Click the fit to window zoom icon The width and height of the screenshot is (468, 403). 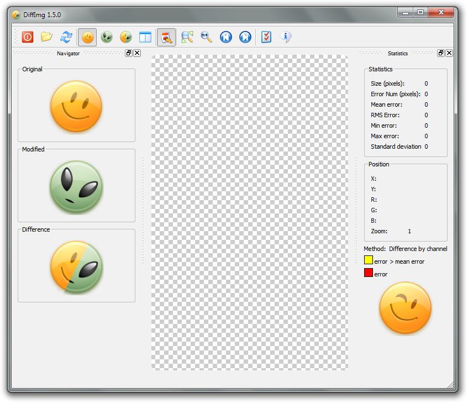[187, 37]
